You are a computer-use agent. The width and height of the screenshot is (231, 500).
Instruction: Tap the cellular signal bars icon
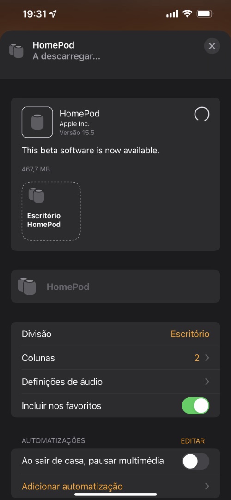click(x=172, y=14)
